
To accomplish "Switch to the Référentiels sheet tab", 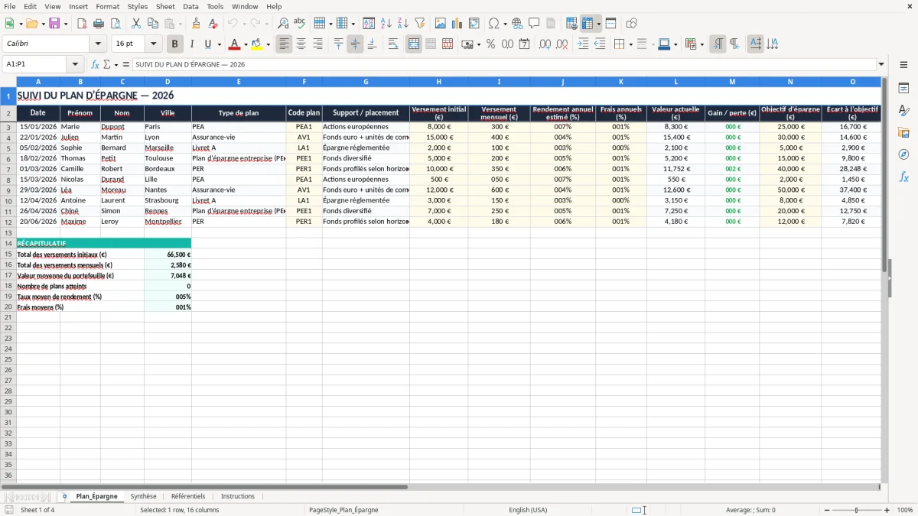I will click(188, 496).
